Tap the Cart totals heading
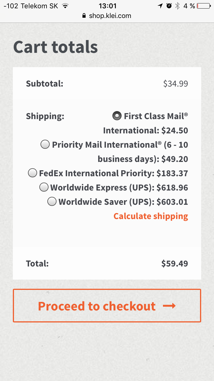This screenshot has width=214, height=381. pyautogui.click(x=56, y=47)
